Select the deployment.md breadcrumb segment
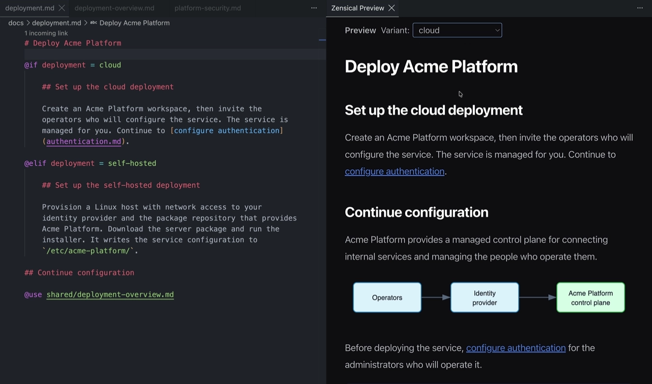Screen dimensions: 652x384 point(57,23)
